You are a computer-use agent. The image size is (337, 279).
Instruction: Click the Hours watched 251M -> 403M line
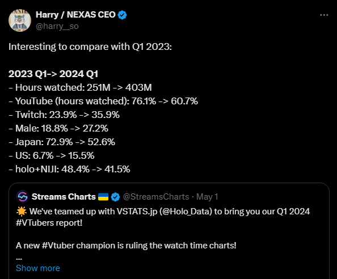tap(80, 88)
